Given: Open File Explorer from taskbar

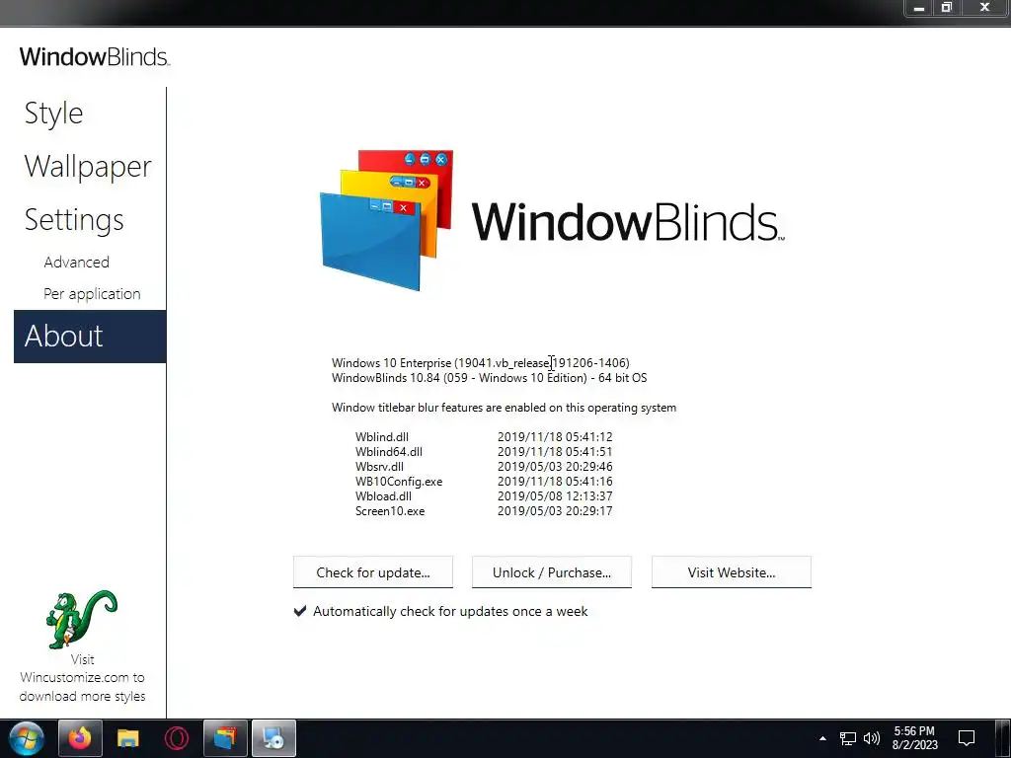Looking at the screenshot, I should 127,738.
